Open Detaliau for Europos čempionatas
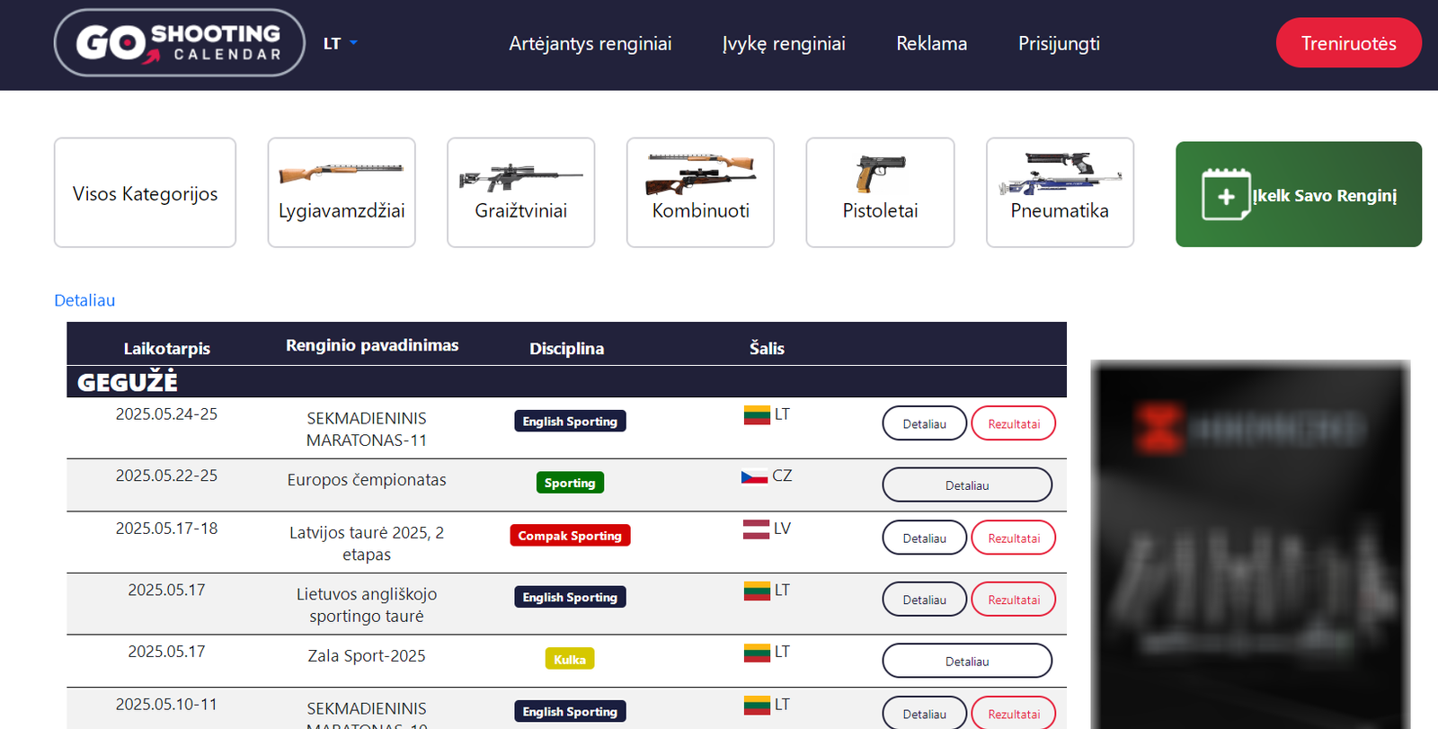Image resolution: width=1438 pixels, height=729 pixels. (x=966, y=485)
